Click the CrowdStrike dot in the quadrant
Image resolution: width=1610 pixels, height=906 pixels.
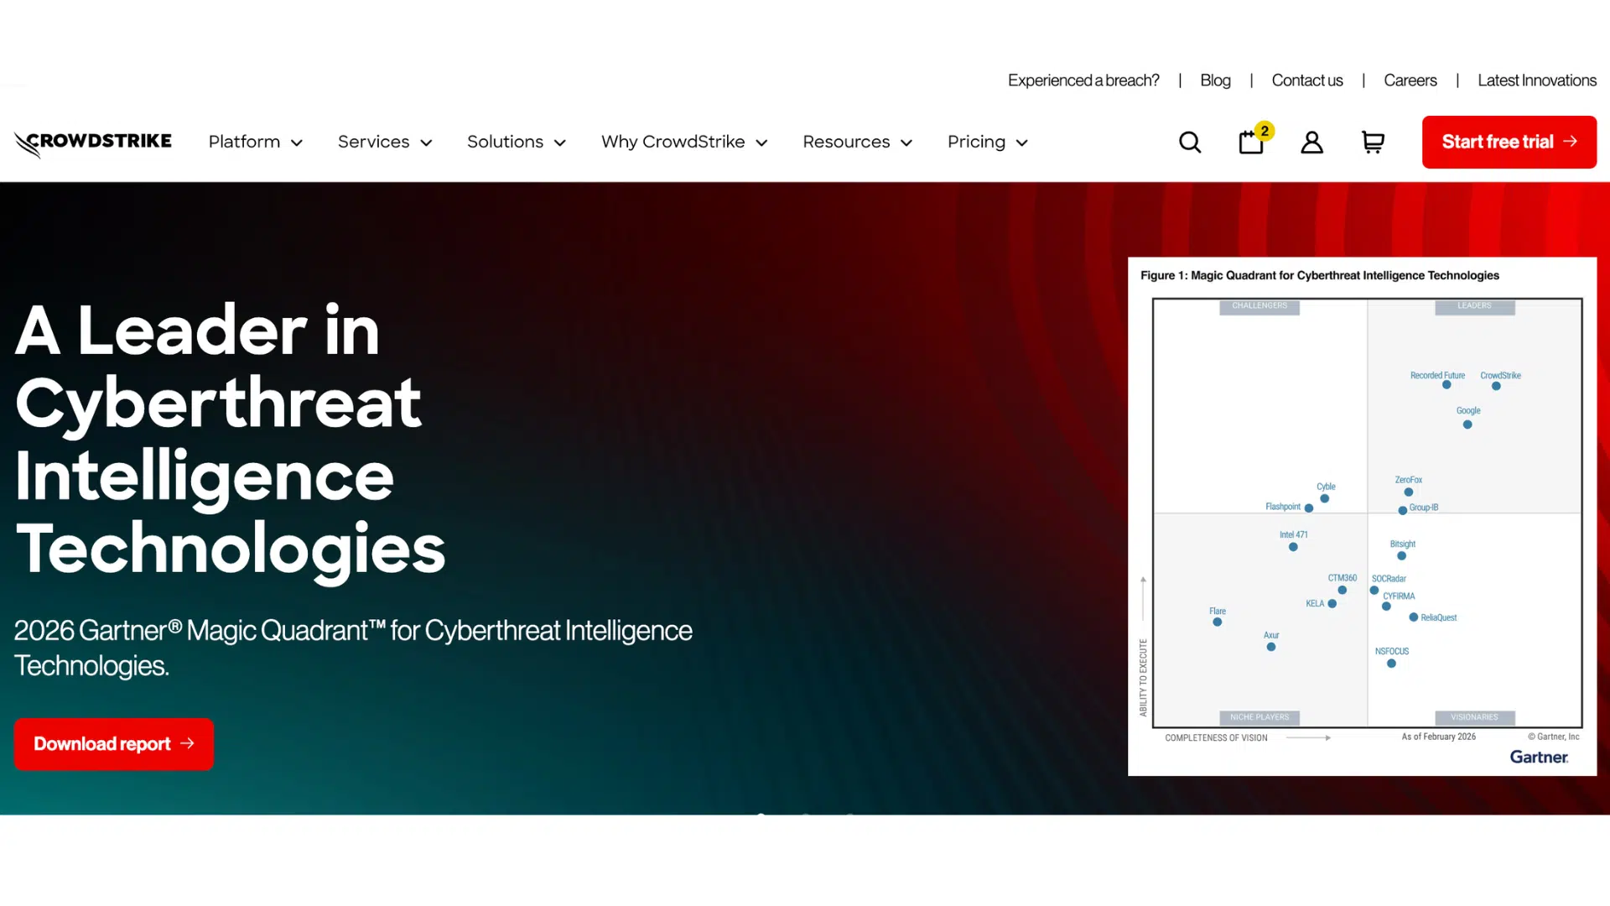pyautogui.click(x=1496, y=386)
